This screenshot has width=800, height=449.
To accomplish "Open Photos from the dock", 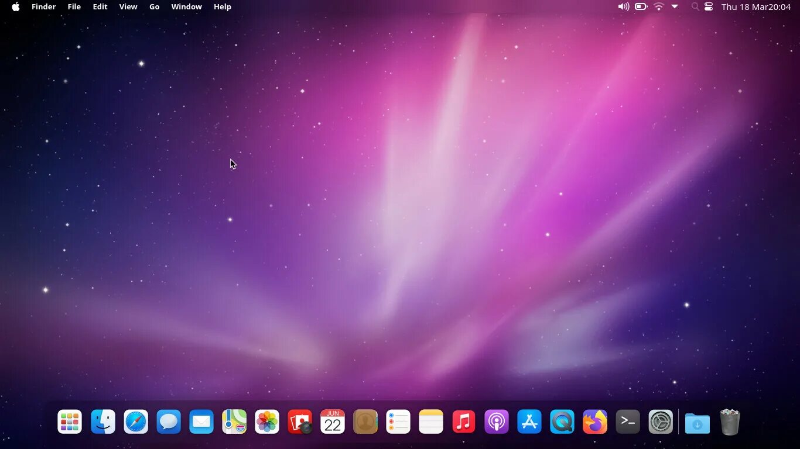I will pyautogui.click(x=267, y=422).
